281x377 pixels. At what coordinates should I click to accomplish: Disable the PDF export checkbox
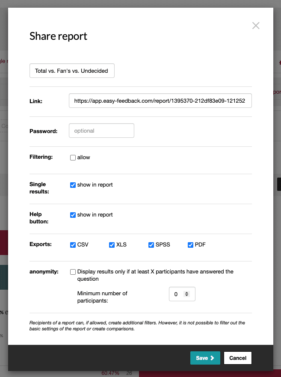click(x=190, y=245)
